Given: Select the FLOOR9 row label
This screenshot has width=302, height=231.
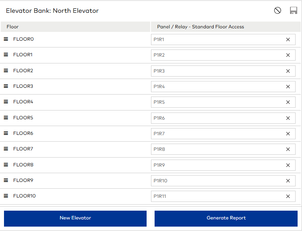Looking at the screenshot, I should click(x=23, y=180).
